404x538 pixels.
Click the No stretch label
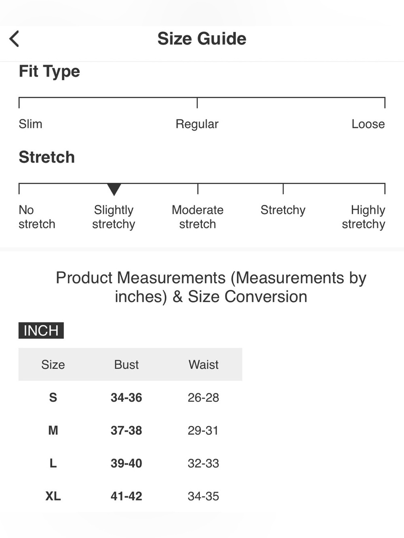tap(37, 217)
